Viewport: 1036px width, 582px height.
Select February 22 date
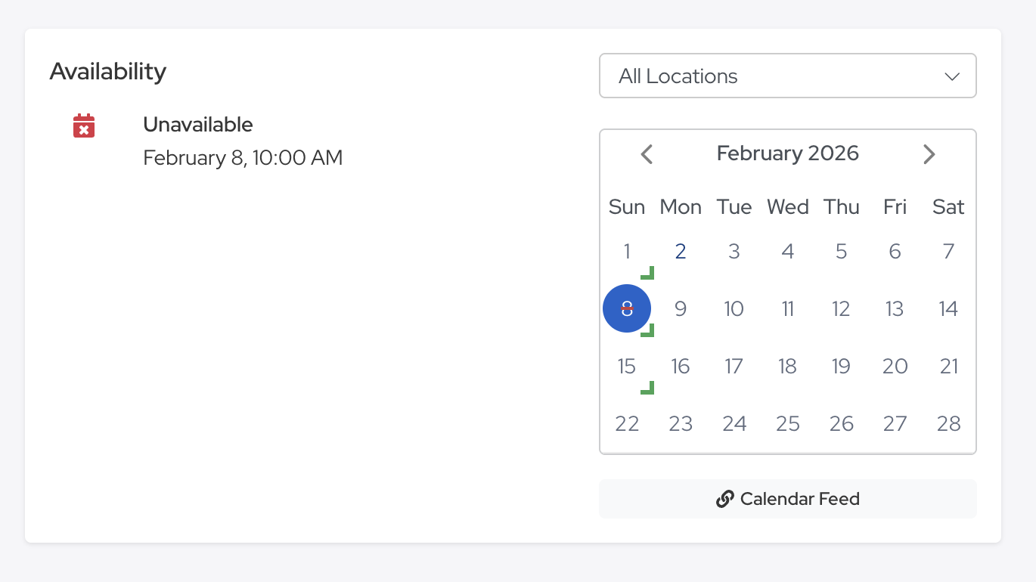(x=627, y=424)
